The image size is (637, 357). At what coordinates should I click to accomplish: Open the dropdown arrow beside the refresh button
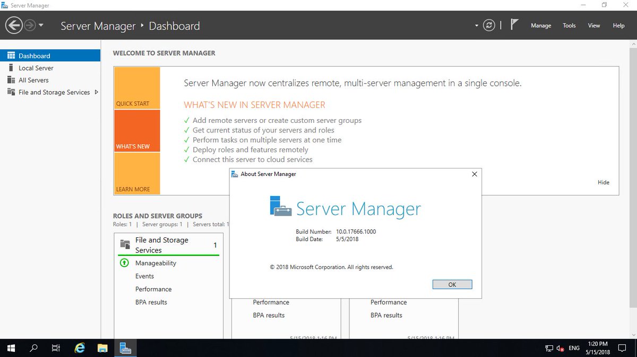476,25
